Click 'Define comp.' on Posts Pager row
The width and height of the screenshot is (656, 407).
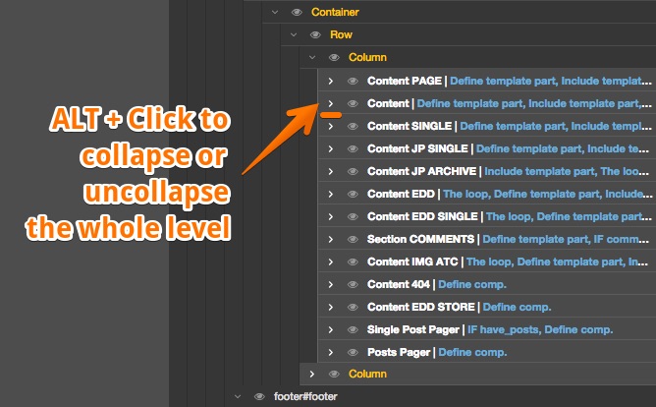[x=472, y=352]
